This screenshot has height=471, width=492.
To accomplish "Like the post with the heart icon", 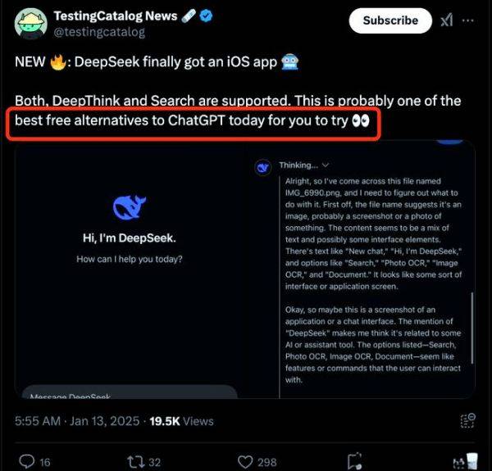I will click(x=244, y=462).
